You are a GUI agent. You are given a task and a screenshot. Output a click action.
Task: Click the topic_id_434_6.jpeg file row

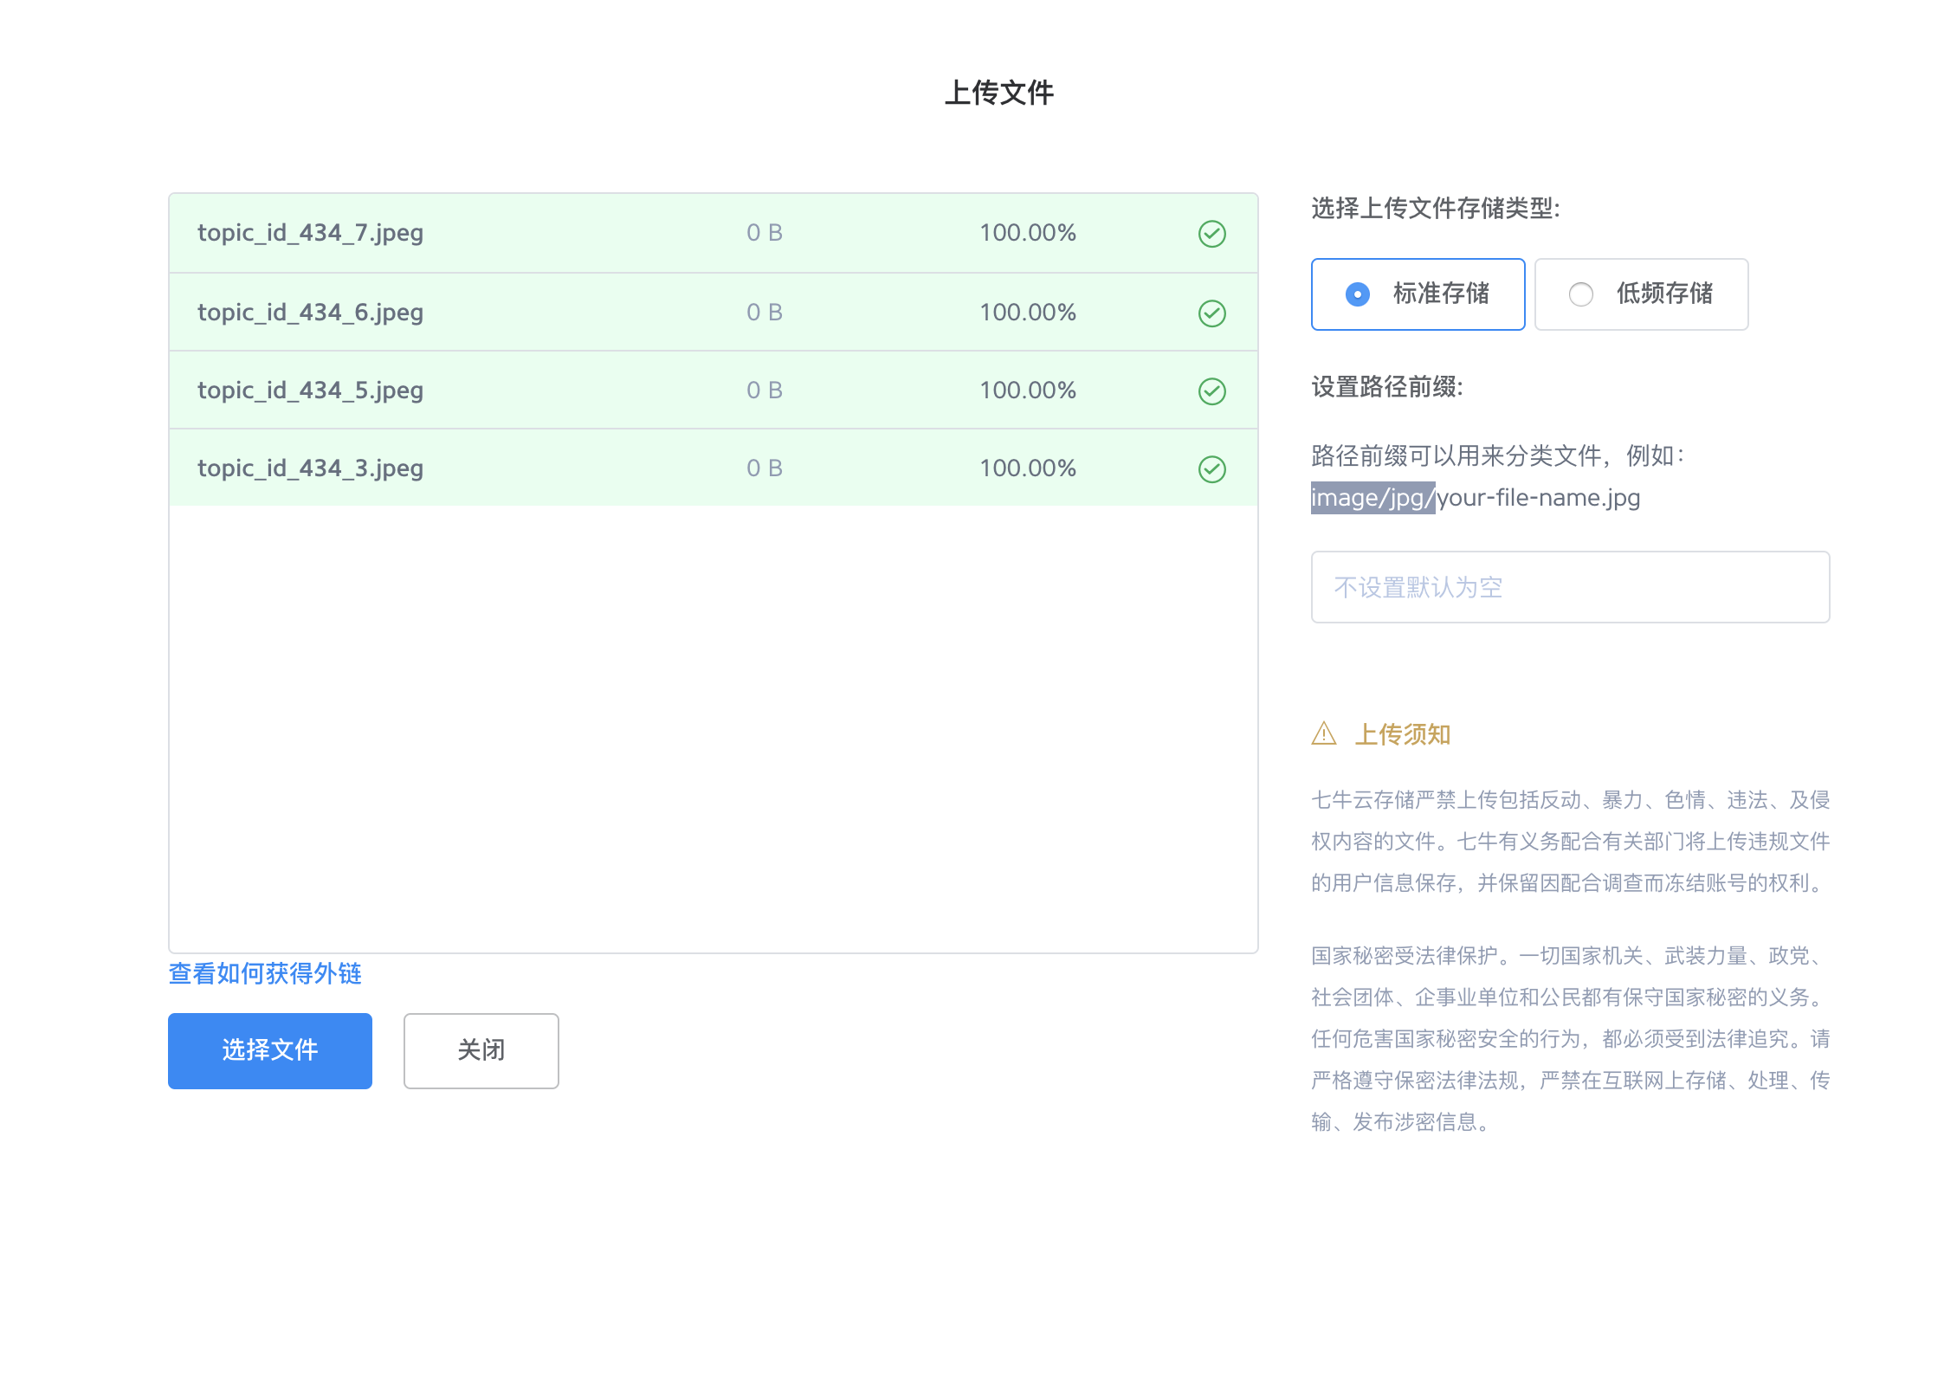310,313
